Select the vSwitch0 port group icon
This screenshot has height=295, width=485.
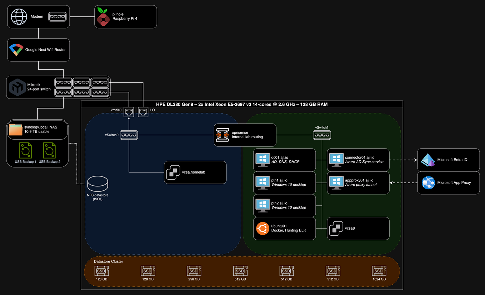coord(129,135)
